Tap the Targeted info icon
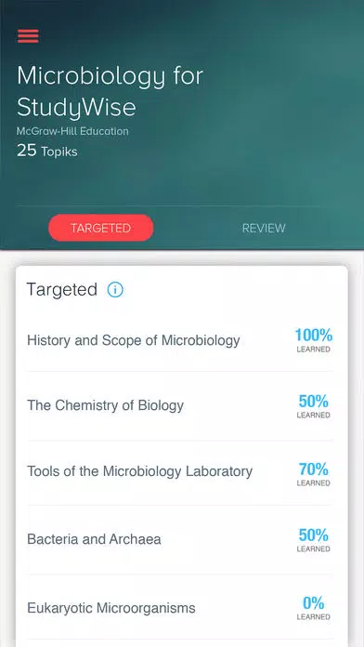The width and height of the screenshot is (364, 647). pyautogui.click(x=115, y=290)
